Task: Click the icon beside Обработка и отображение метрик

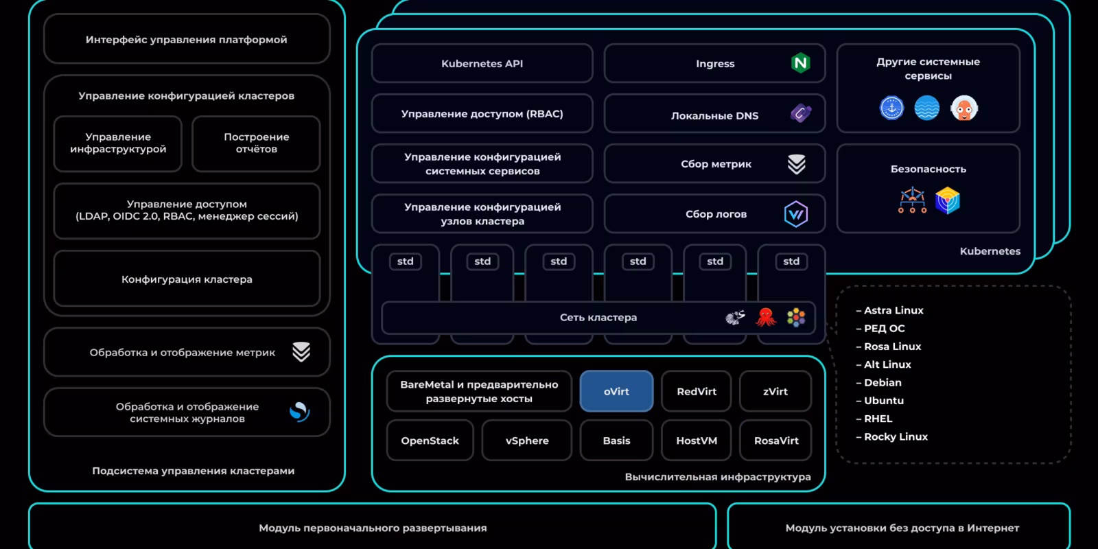Action: (x=301, y=352)
